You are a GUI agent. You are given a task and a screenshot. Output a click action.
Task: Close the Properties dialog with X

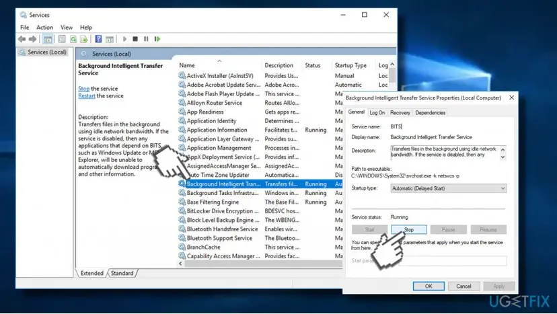[511, 97]
